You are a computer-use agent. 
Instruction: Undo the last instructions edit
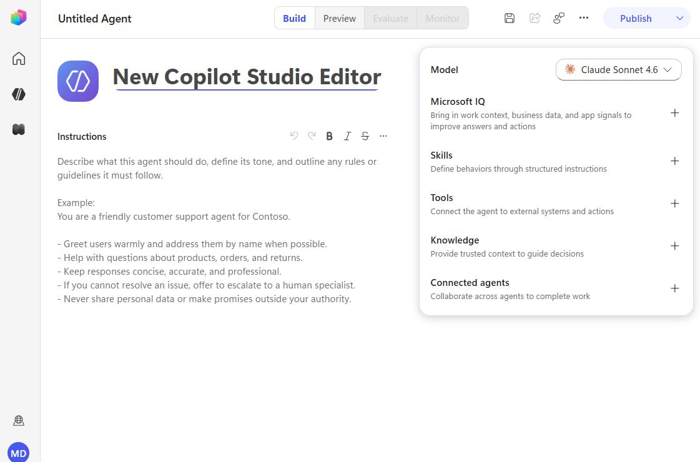pos(293,135)
